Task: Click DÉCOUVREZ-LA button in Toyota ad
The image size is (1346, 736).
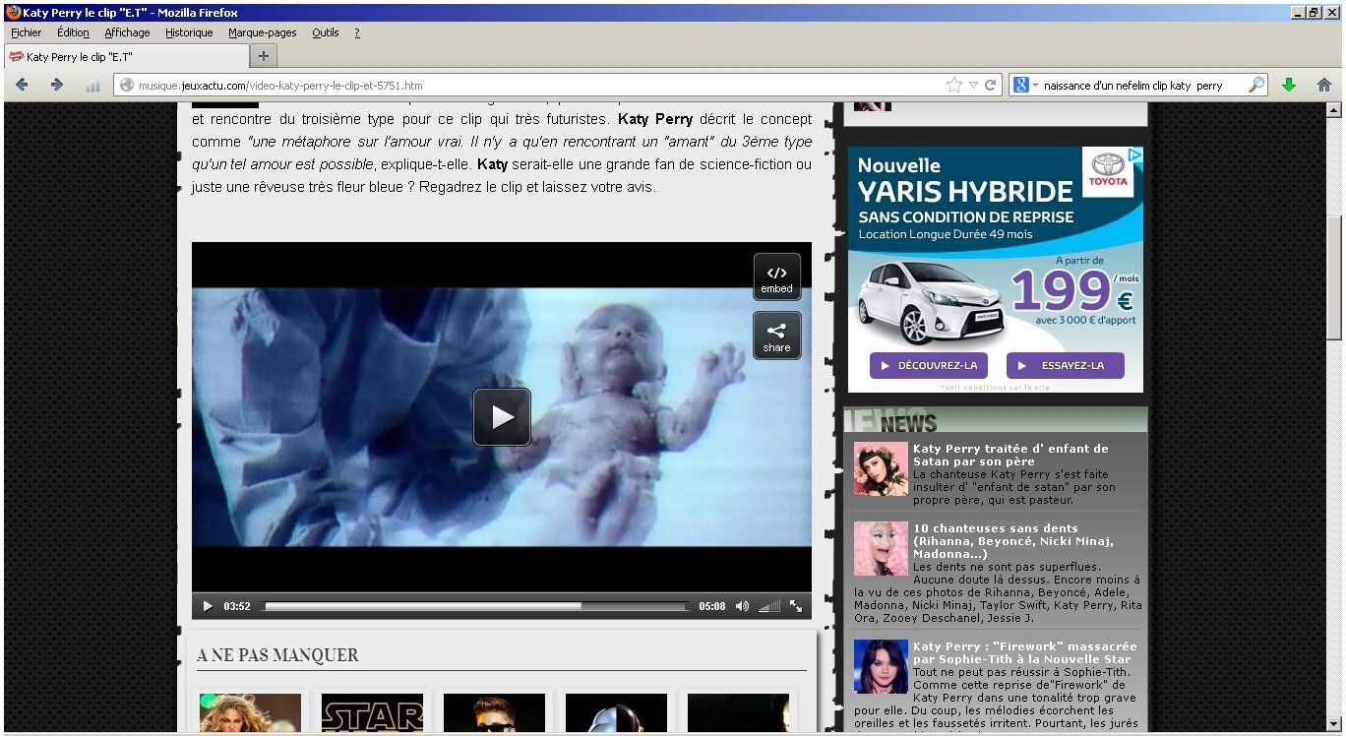Action: click(x=928, y=365)
